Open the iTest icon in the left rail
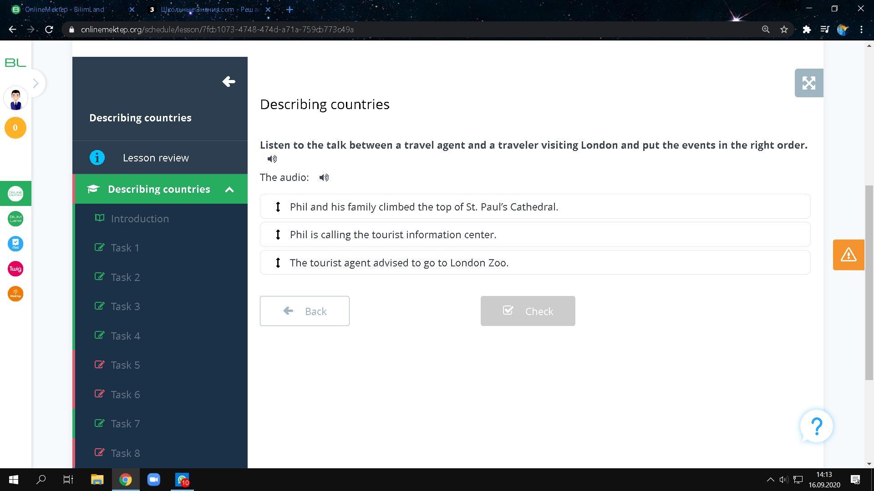Image resolution: width=874 pixels, height=491 pixels. coord(15,244)
